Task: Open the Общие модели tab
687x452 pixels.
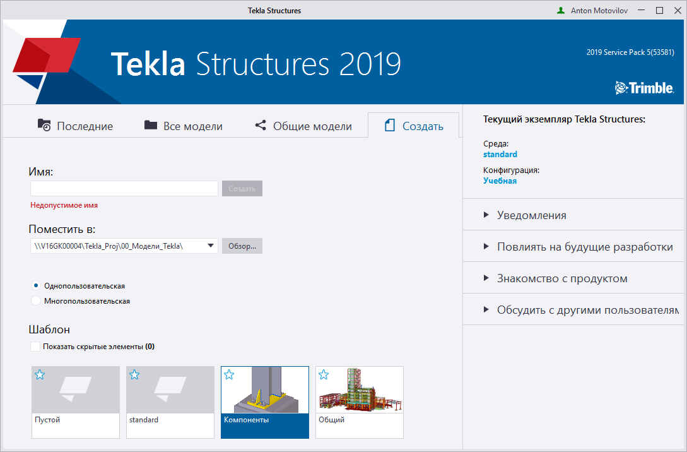Action: (303, 126)
